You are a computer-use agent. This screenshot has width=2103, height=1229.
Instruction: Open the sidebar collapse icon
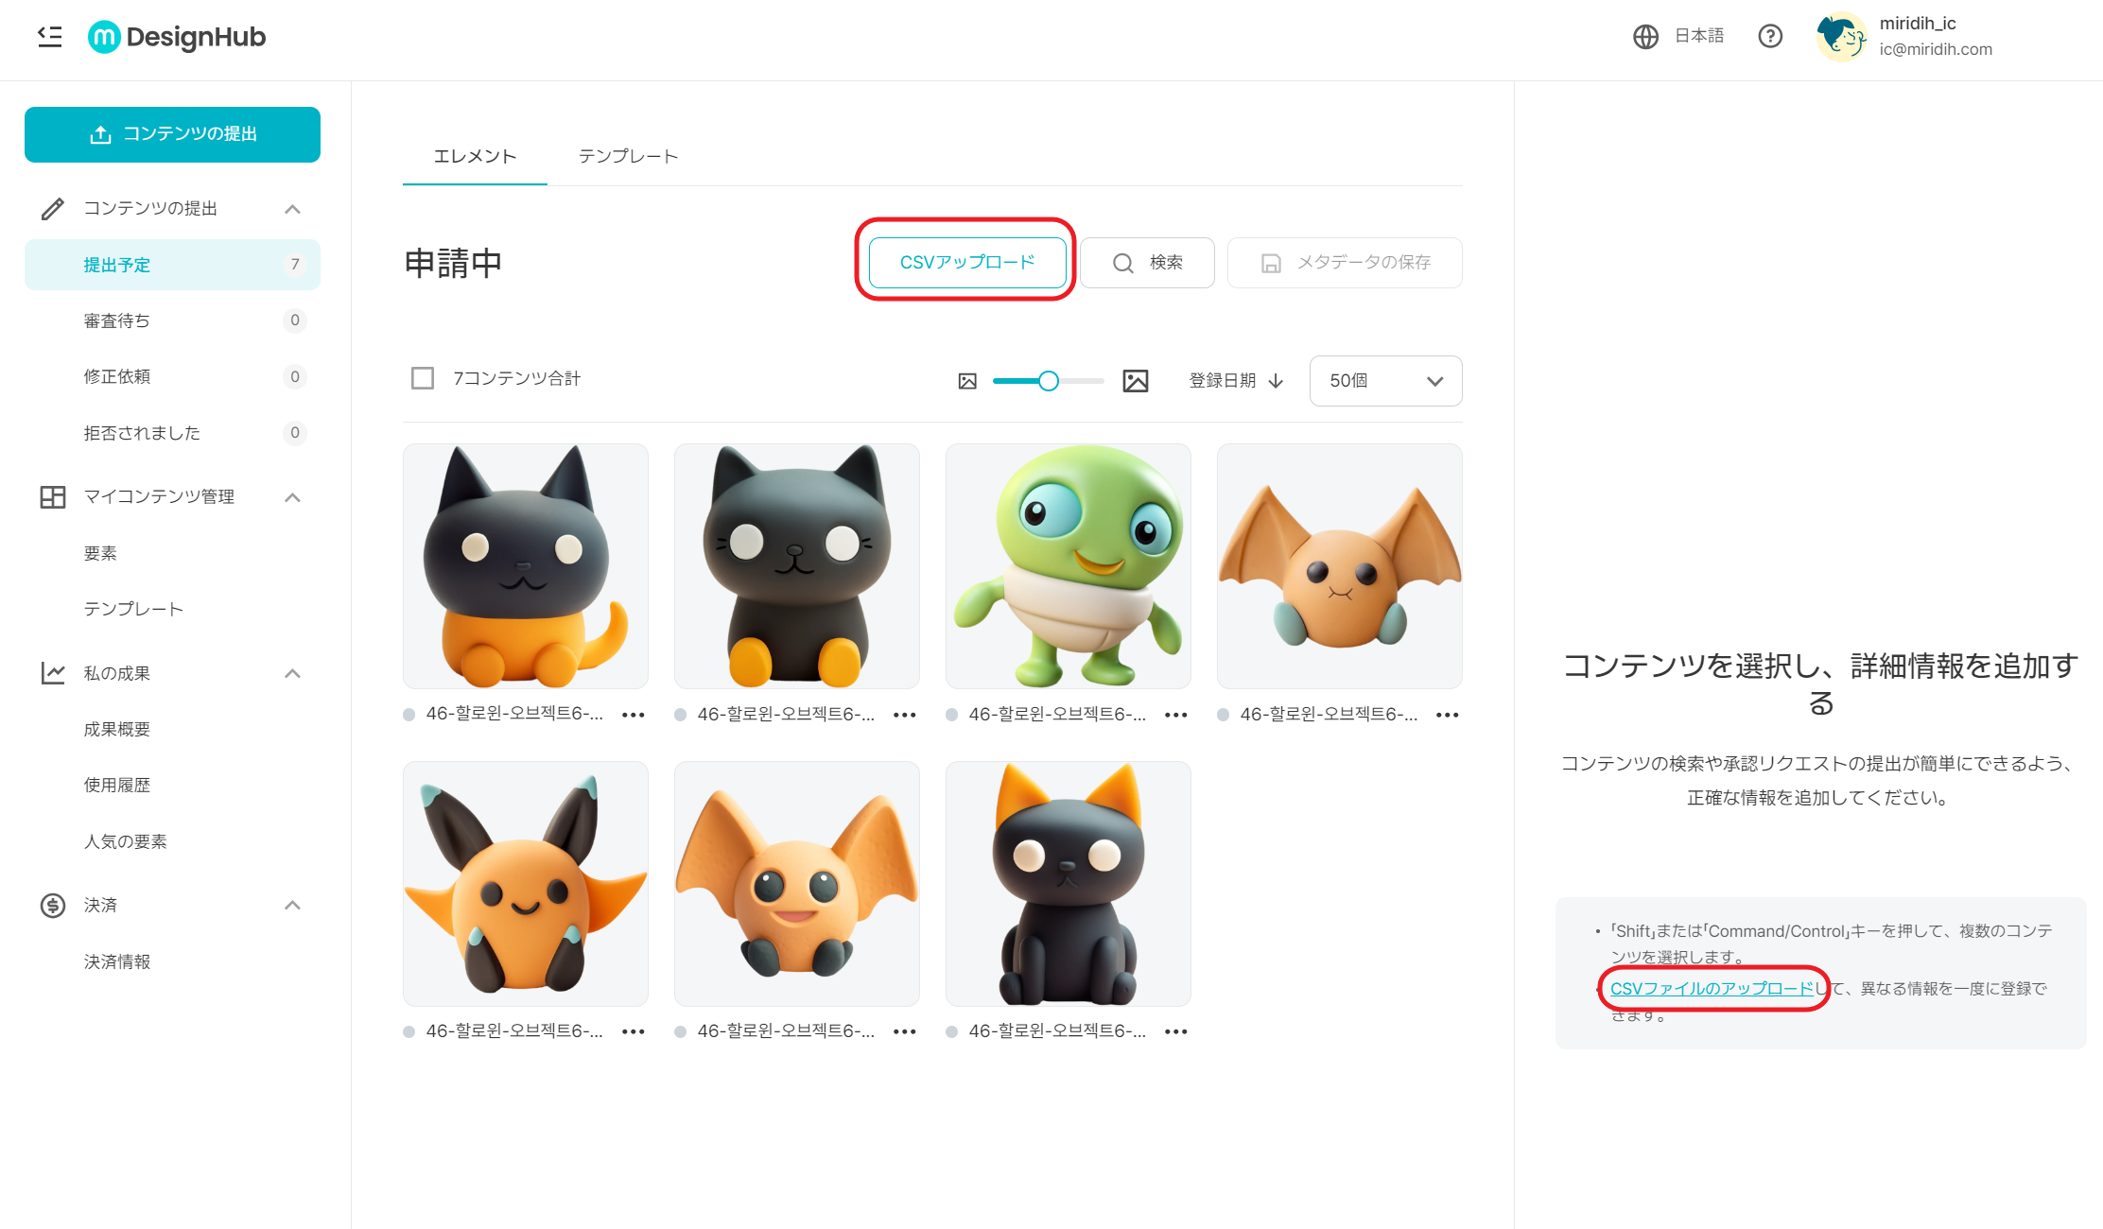50,37
